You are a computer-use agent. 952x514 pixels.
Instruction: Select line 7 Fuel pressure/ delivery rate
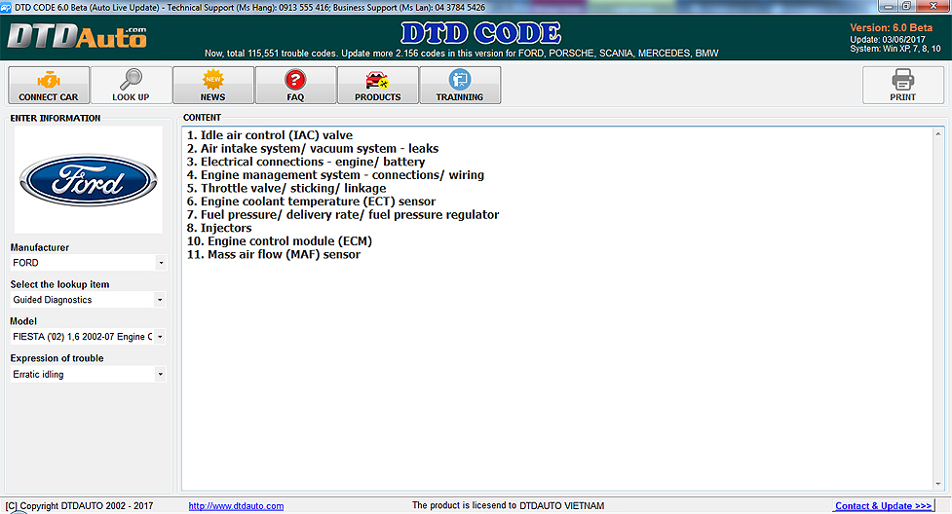point(343,215)
